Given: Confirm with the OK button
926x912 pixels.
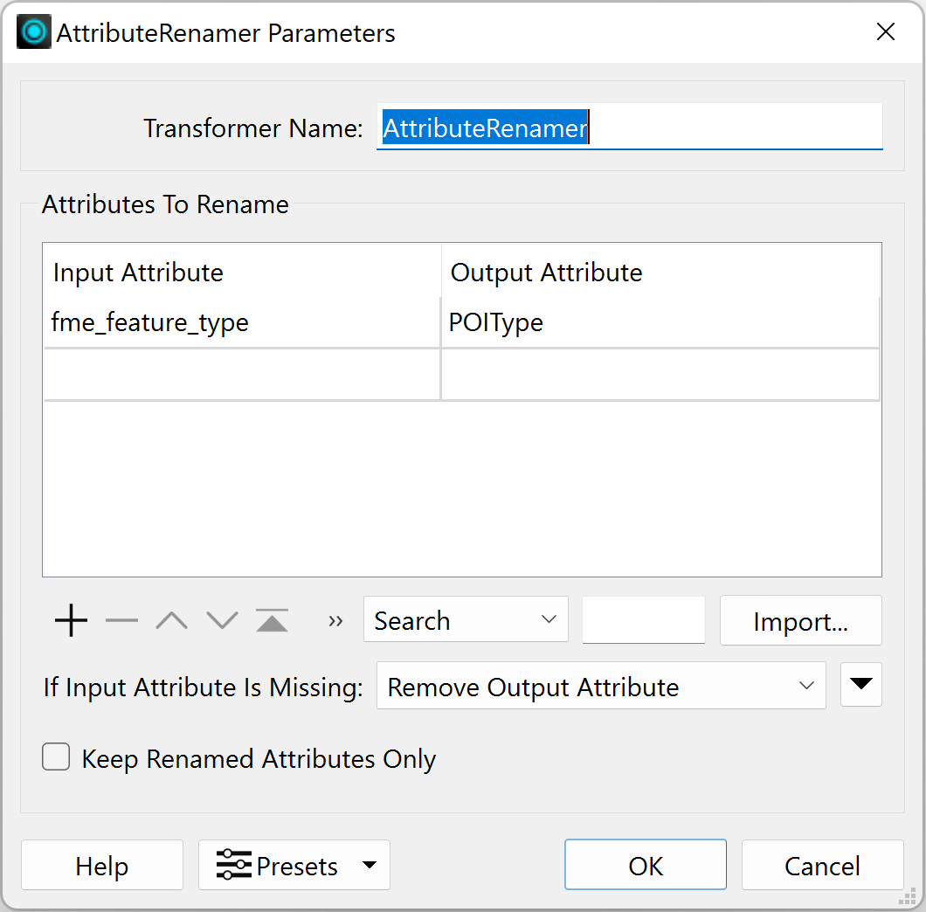Looking at the screenshot, I should coord(646,866).
